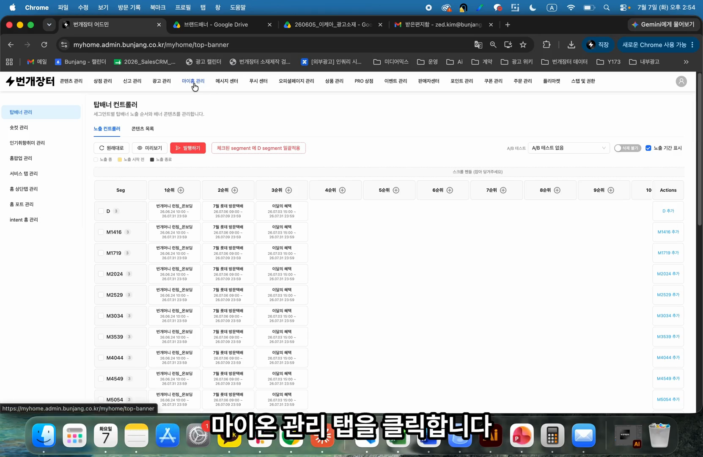Open 마이홈 관리 top menu

[193, 81]
